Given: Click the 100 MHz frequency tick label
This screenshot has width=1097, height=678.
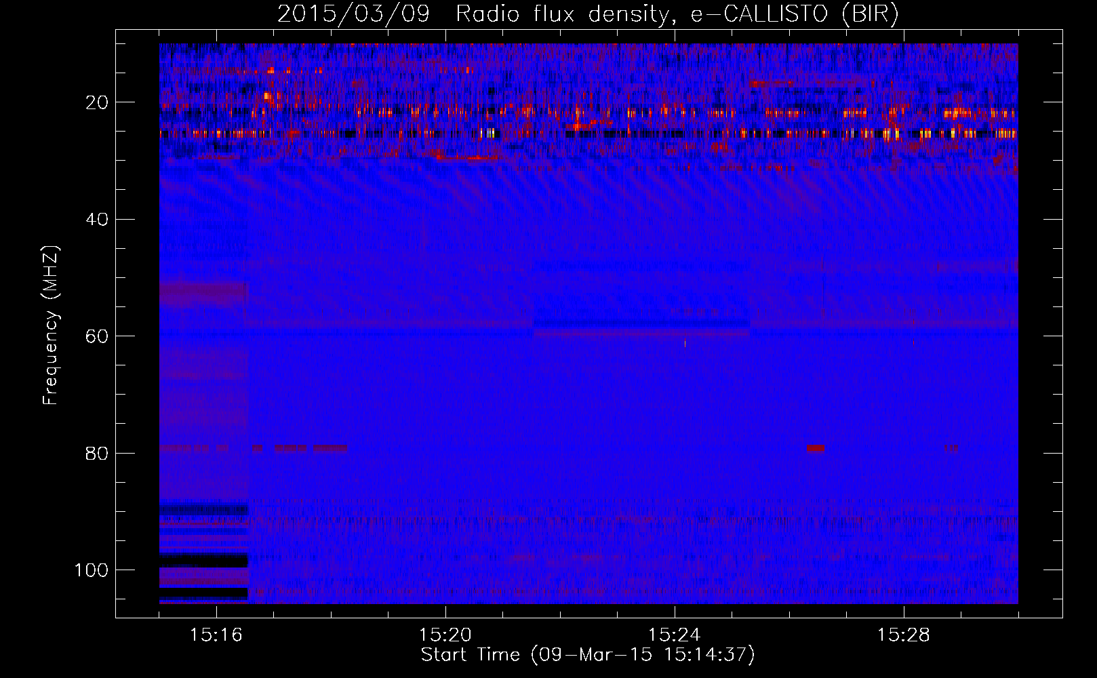Looking at the screenshot, I should coord(92,570).
